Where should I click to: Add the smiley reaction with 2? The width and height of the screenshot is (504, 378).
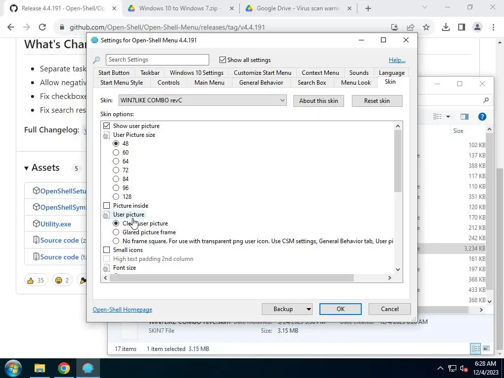coord(62,280)
